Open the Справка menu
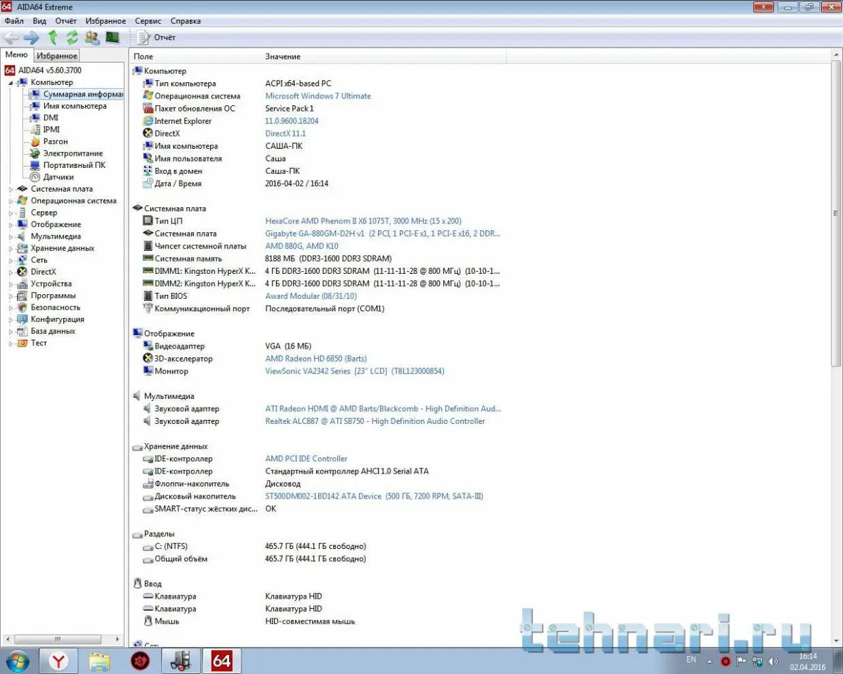 coord(186,21)
